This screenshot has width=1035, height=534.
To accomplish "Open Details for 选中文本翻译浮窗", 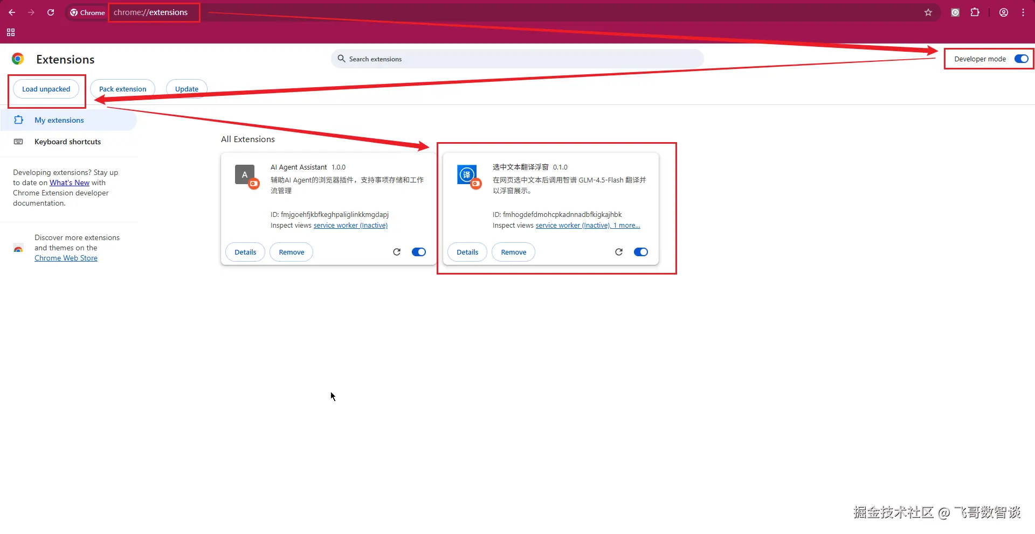I will pyautogui.click(x=467, y=252).
